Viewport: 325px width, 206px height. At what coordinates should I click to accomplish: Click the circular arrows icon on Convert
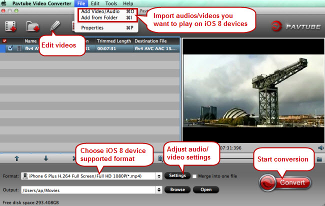point(267,183)
